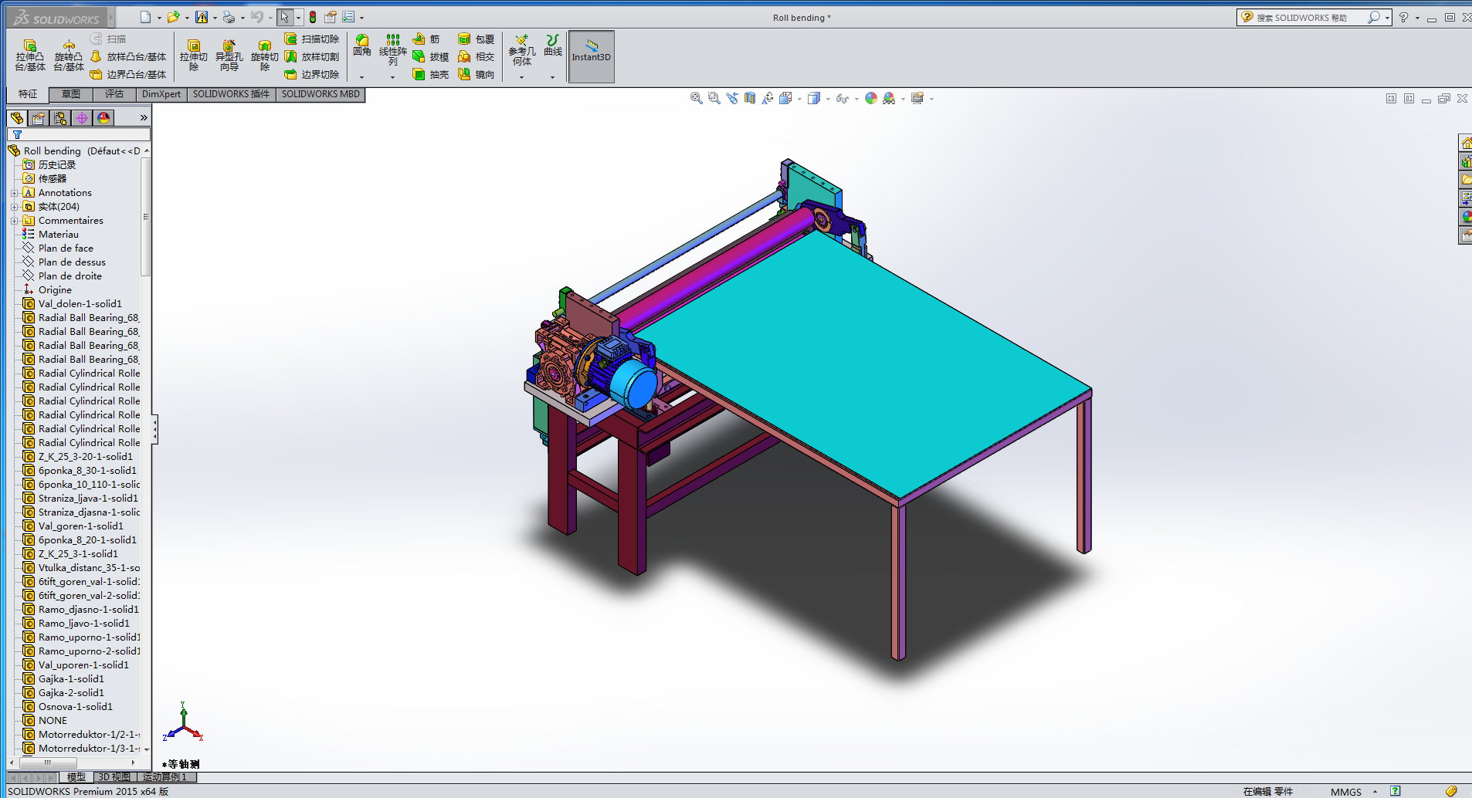Expand the Annotations folder
This screenshot has height=798, width=1472.
pos(15,193)
